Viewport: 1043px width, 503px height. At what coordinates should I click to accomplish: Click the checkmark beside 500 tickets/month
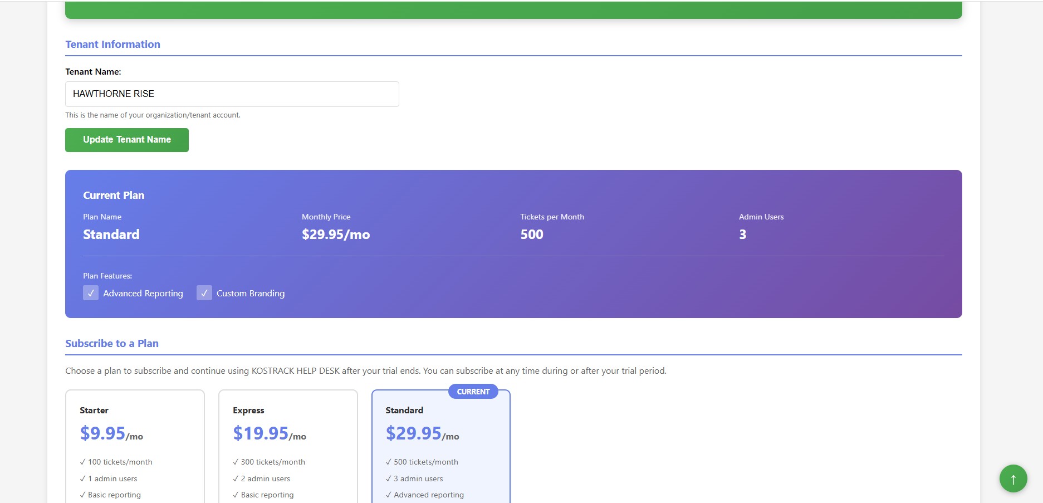pos(388,462)
